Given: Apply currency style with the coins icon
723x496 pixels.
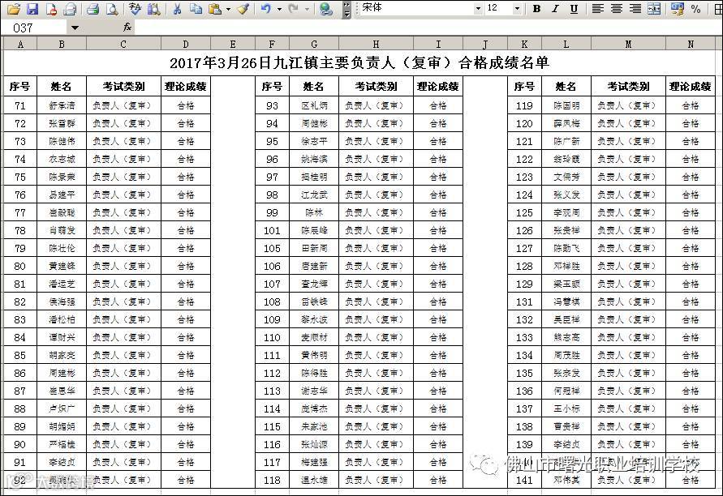Looking at the screenshot, I should coord(677,8).
